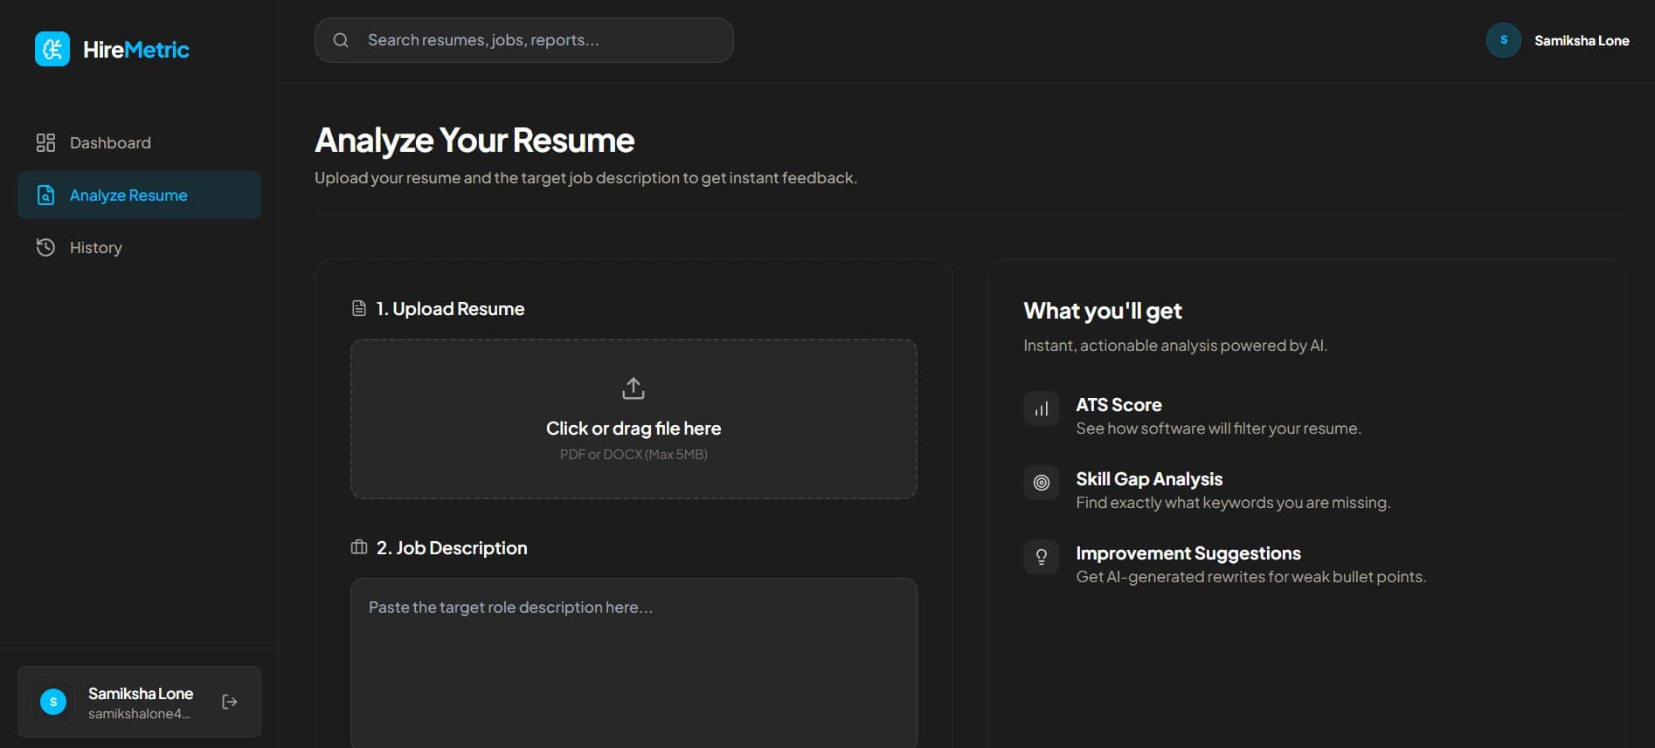Click the Improvement Suggestions lightbulb icon
This screenshot has width=1655, height=748.
1041,557
